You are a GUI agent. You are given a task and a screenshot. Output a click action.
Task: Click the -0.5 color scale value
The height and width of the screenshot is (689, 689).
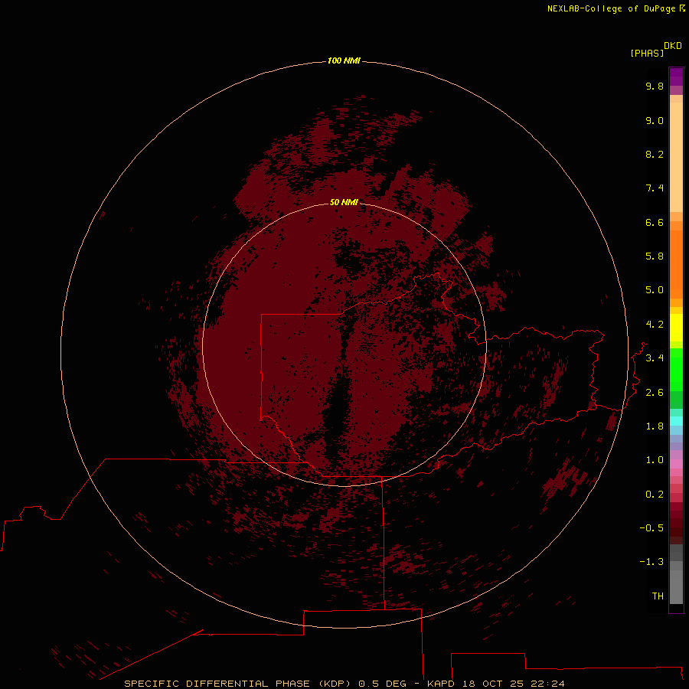point(651,528)
